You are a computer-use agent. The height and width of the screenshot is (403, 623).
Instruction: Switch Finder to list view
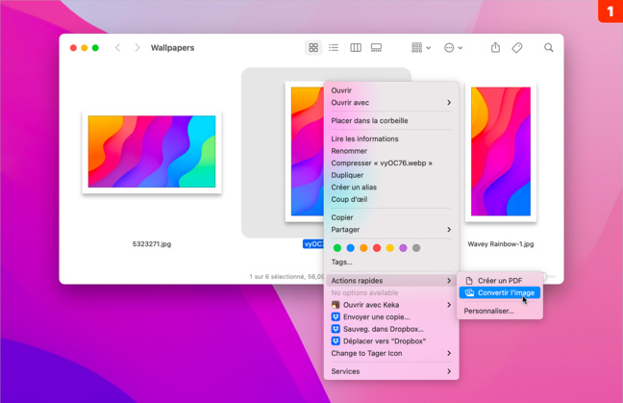point(334,48)
